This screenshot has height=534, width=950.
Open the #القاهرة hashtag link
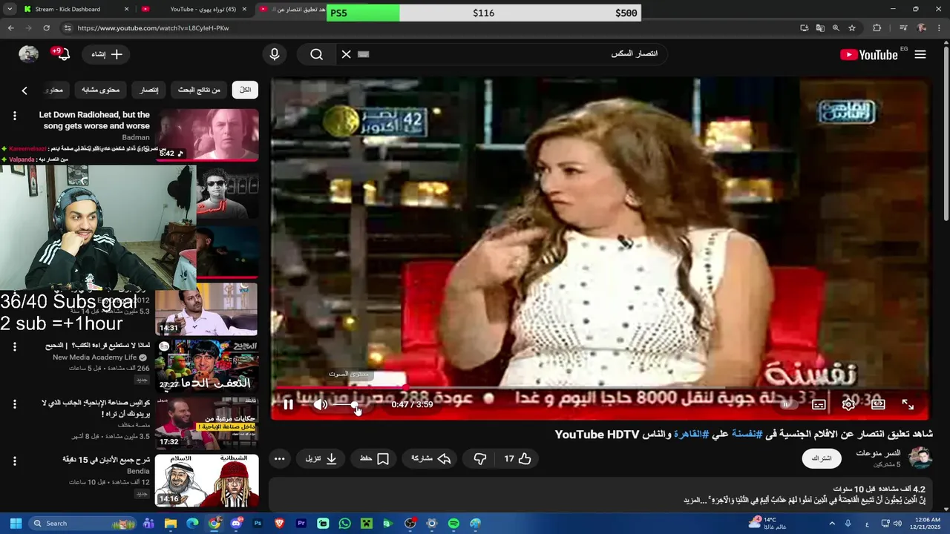coord(692,434)
